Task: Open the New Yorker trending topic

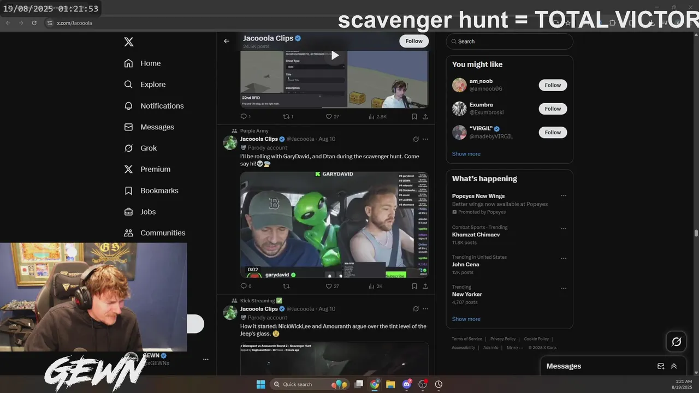Action: pos(467,294)
